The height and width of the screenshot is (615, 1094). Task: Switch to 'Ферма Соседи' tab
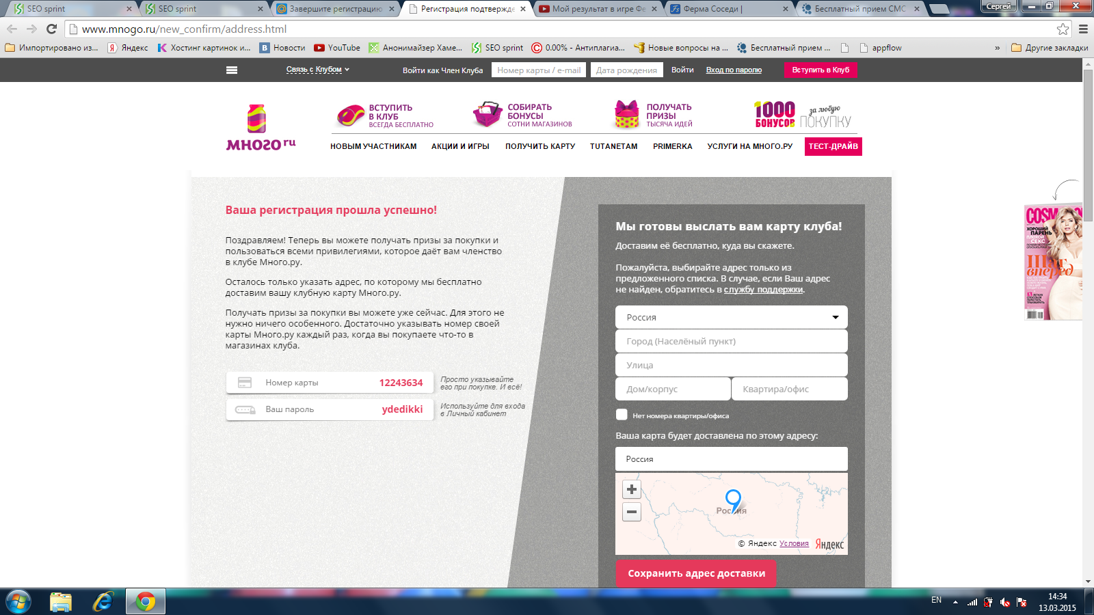[730, 9]
